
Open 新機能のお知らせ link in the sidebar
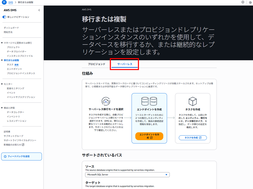click(12, 145)
